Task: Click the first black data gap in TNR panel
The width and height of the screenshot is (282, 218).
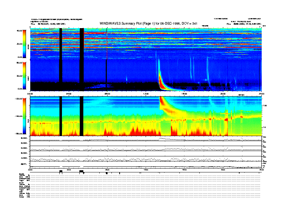Action: [x=61, y=116]
